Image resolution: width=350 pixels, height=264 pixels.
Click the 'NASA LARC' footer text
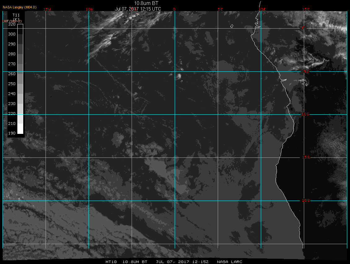click(230, 262)
